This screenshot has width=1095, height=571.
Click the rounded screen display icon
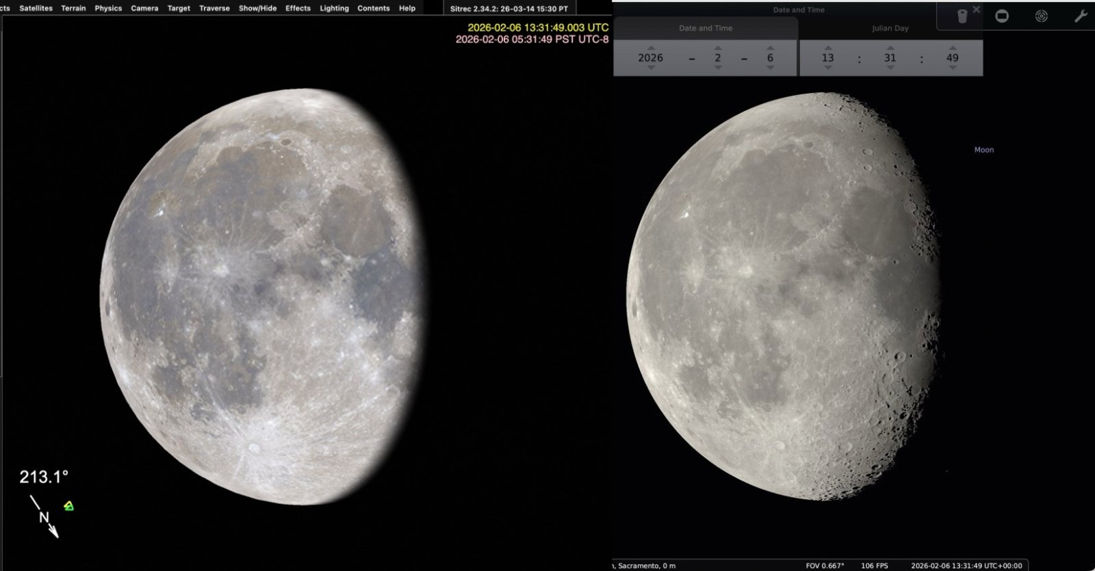coord(1002,16)
